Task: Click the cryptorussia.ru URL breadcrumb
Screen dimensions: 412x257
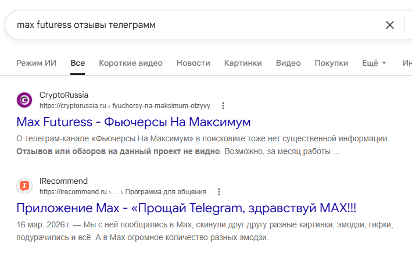Action: pyautogui.click(x=125, y=106)
